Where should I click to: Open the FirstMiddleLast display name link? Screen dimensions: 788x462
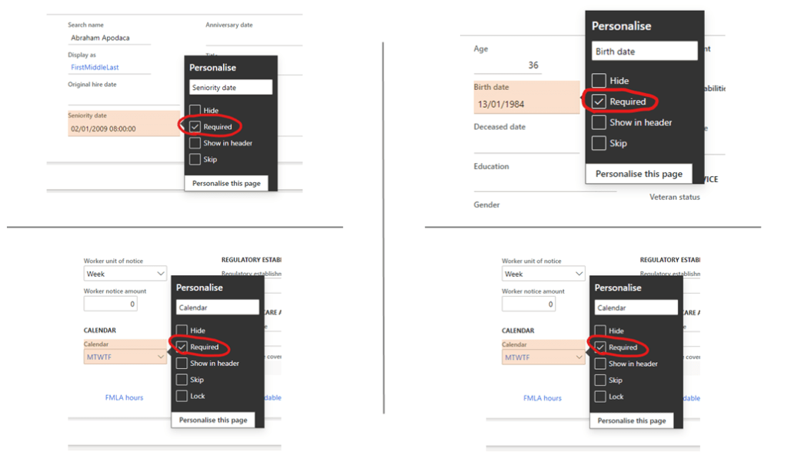[x=95, y=68]
